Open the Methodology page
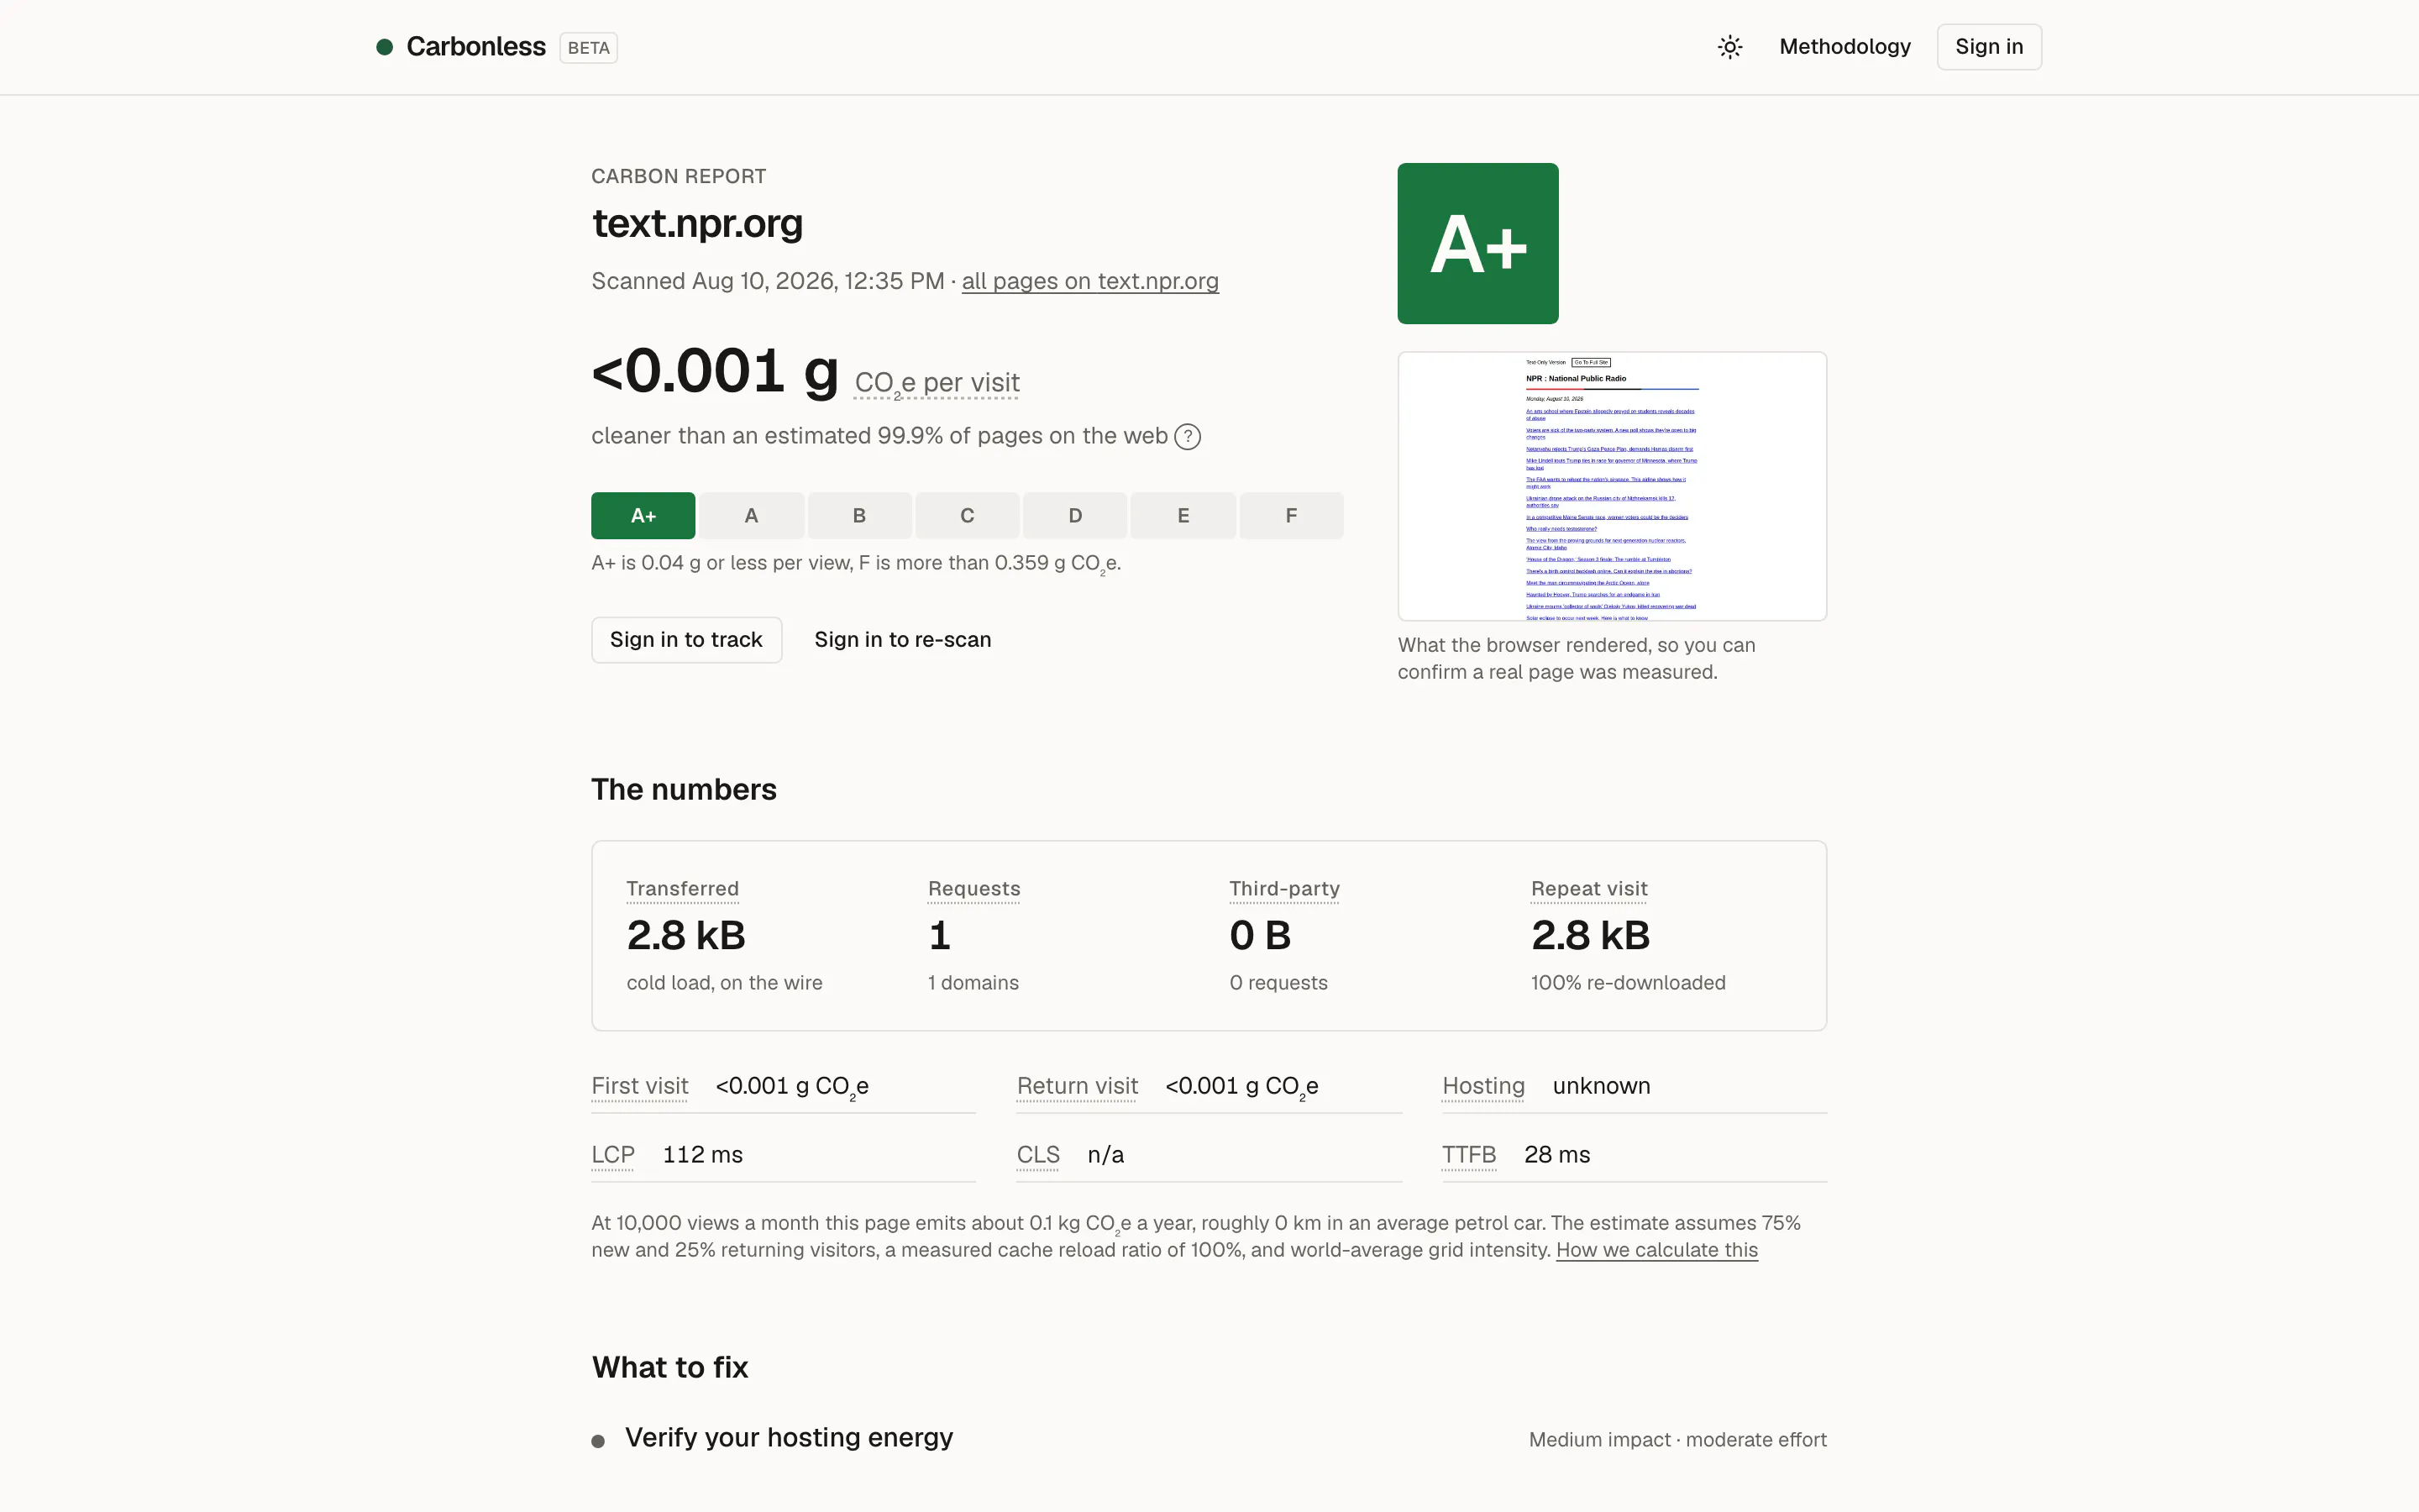The image size is (2419, 1512). pos(1845,47)
